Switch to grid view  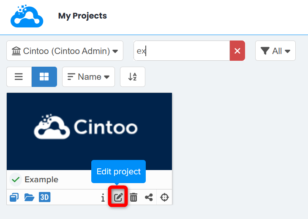(x=44, y=77)
